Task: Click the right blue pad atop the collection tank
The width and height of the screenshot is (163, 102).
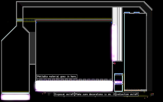Action: pyautogui.click(x=136, y=12)
